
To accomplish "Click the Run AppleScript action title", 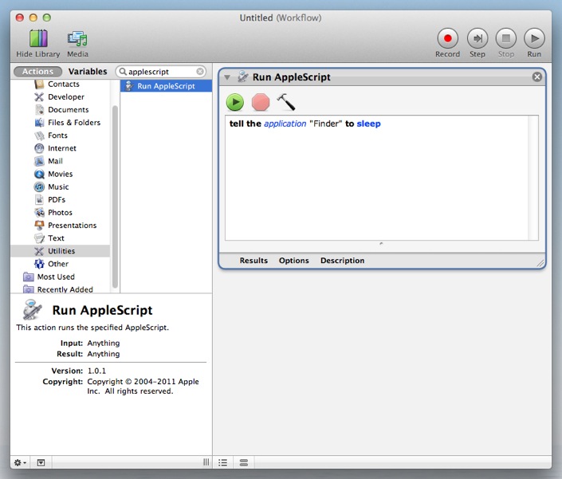I will click(292, 77).
